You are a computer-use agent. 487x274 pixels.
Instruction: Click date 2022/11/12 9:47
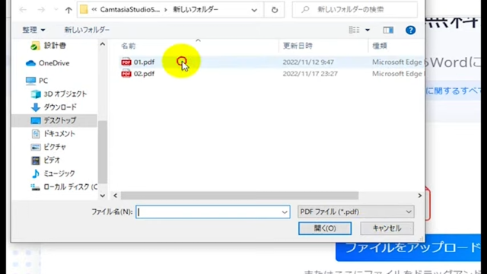tap(308, 62)
